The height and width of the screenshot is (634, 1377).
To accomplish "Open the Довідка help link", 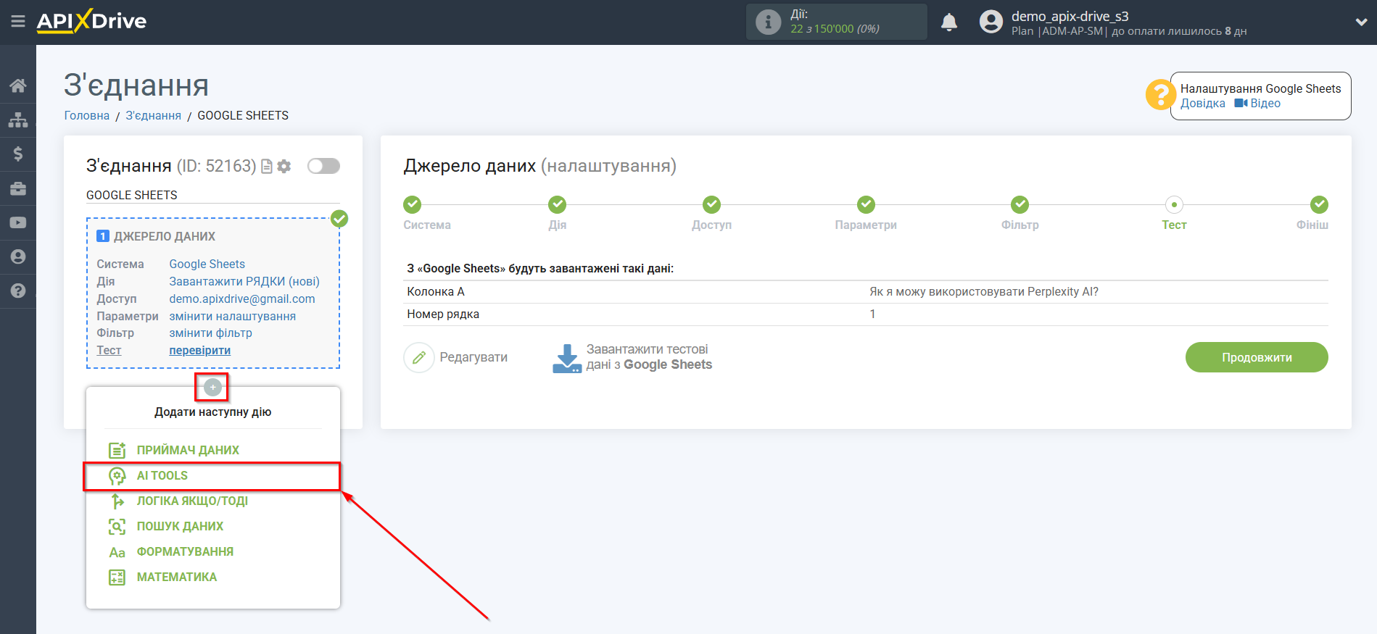I will tap(1202, 104).
